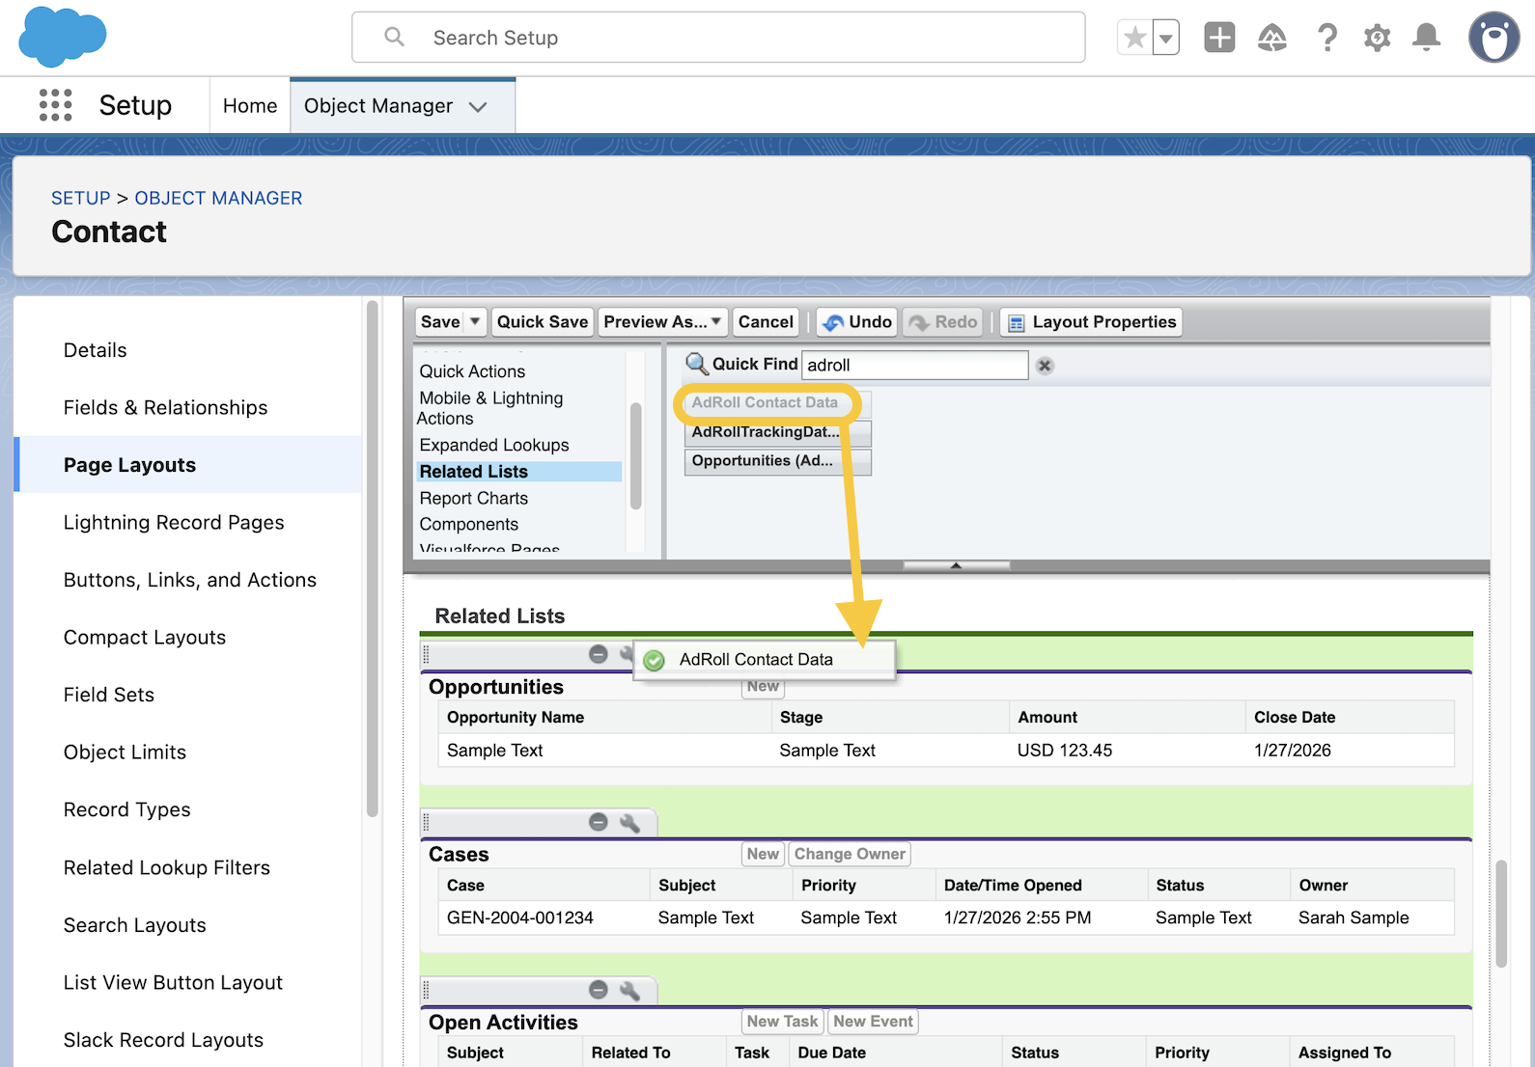This screenshot has width=1535, height=1067.
Task: Open the Setup gear menu
Action: point(1377,38)
